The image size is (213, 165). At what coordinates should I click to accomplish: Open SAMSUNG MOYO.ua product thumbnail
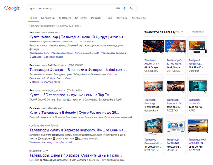(175, 126)
